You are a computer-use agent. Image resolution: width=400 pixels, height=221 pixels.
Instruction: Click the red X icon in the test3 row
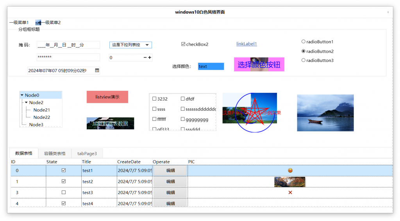[x=290, y=193]
